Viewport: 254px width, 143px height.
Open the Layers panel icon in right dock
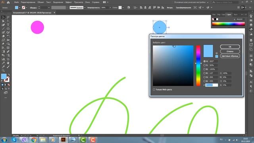tap(251, 40)
